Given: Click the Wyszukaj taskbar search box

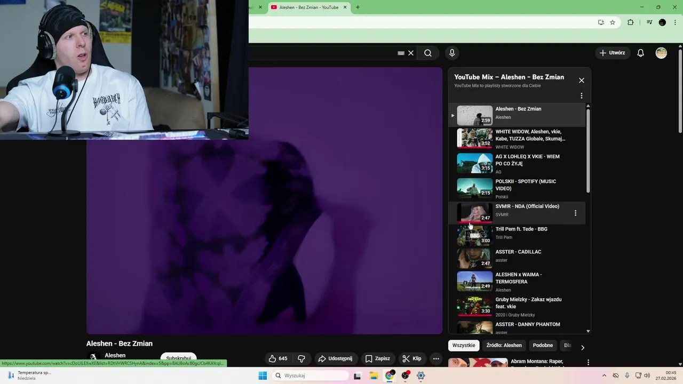Looking at the screenshot, I should point(311,375).
